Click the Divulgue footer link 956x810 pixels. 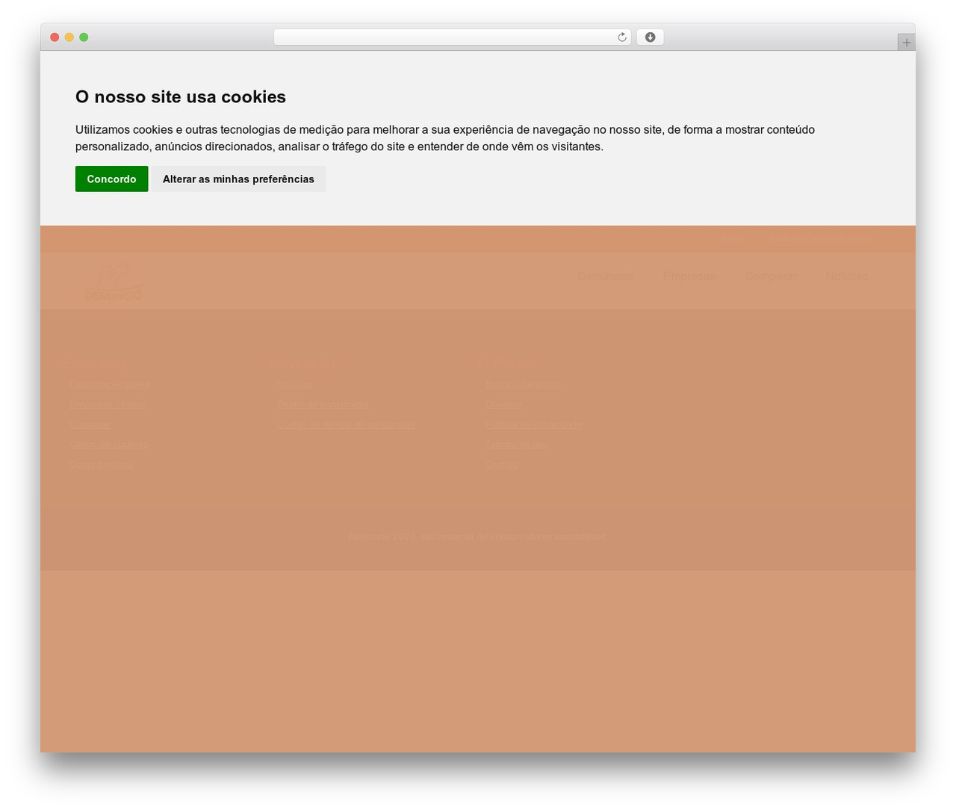click(x=503, y=404)
